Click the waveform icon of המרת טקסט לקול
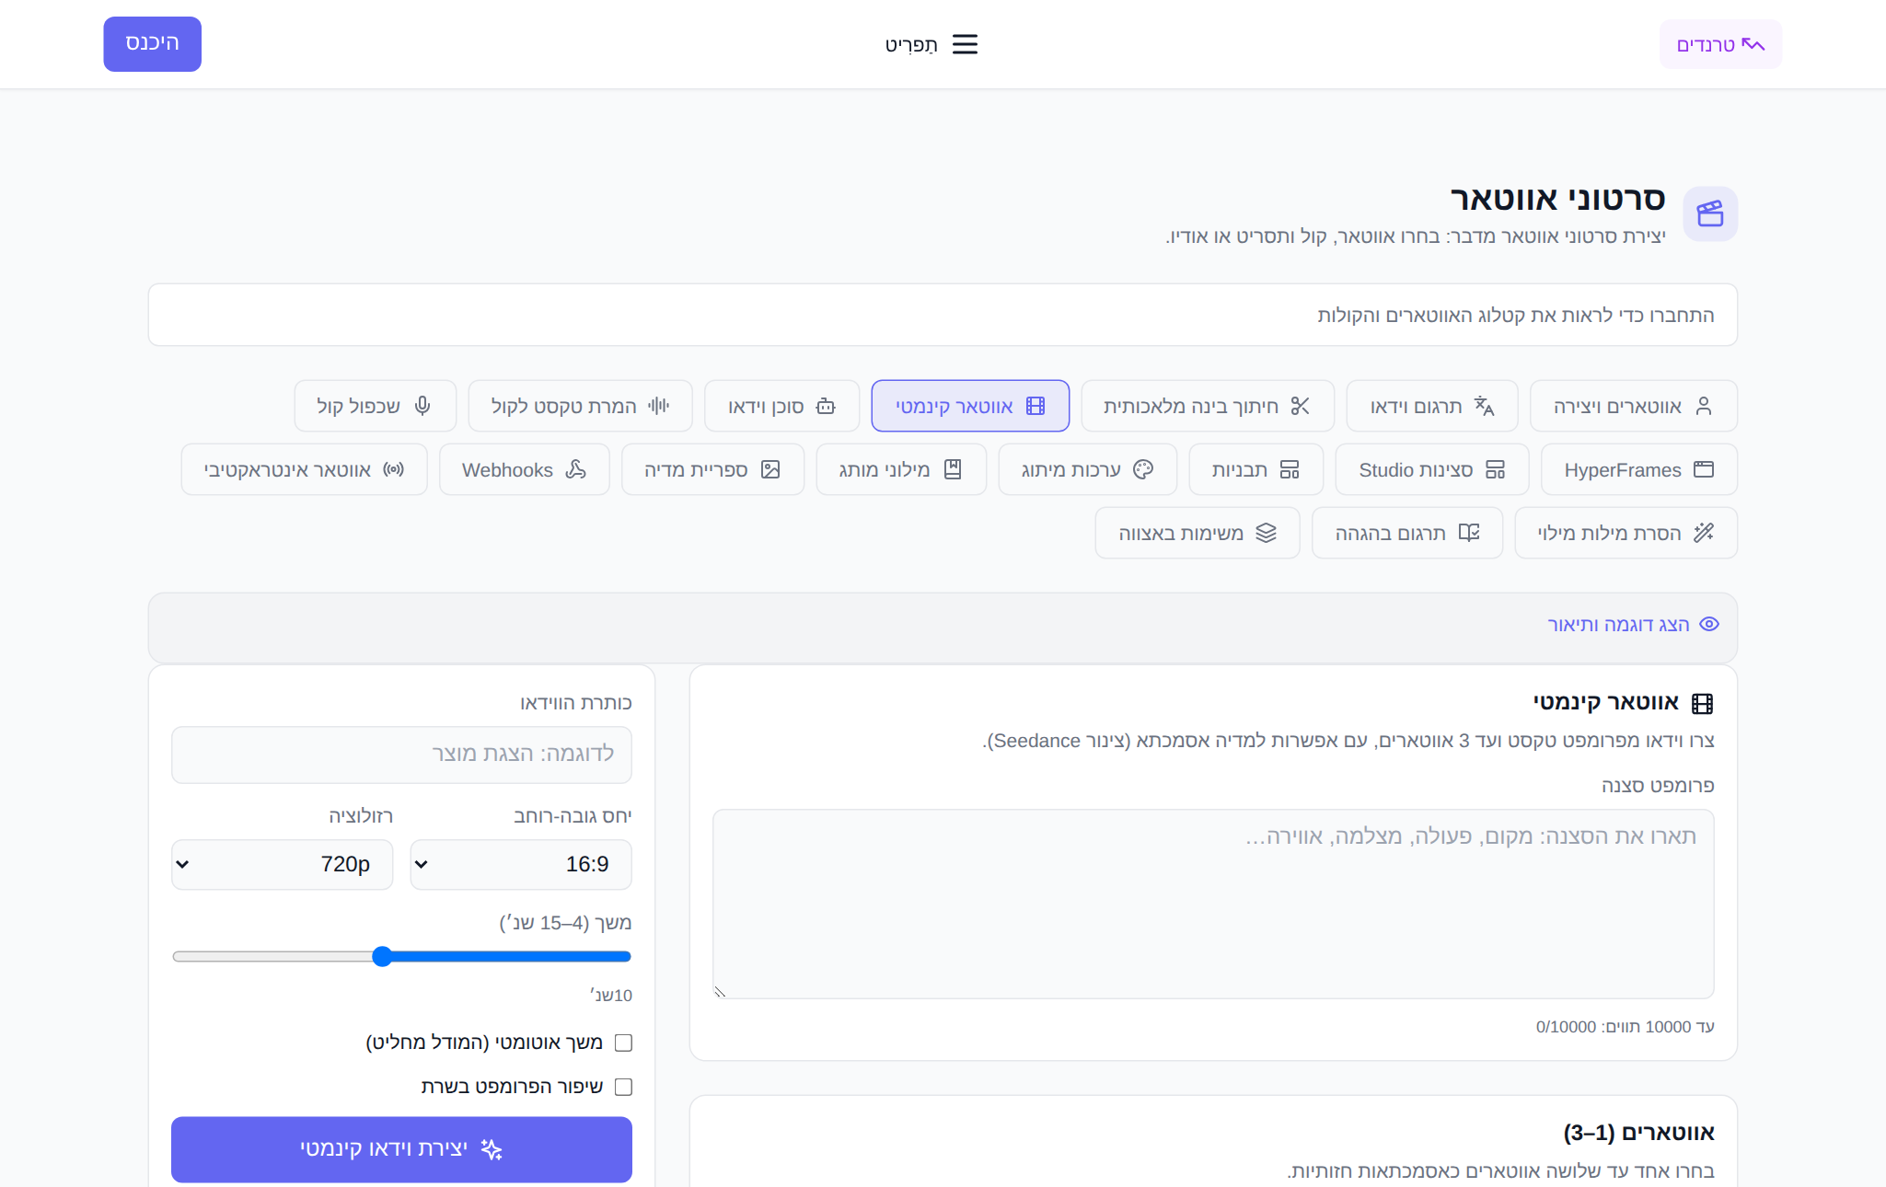 click(x=658, y=406)
